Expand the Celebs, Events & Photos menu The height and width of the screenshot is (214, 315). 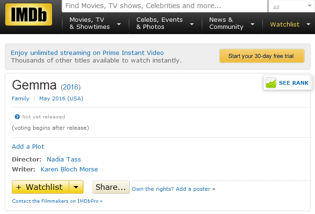click(164, 24)
